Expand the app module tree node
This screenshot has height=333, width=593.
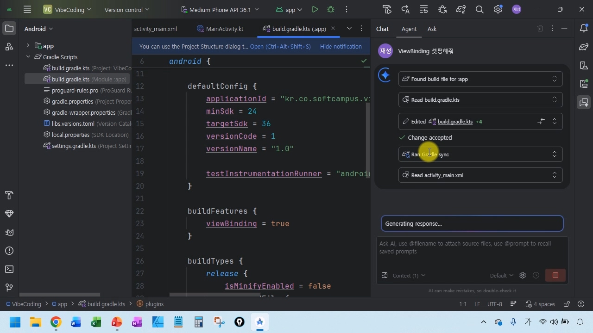[x=28, y=46]
